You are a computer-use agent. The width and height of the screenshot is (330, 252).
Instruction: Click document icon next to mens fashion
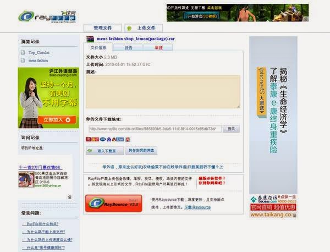(23, 61)
